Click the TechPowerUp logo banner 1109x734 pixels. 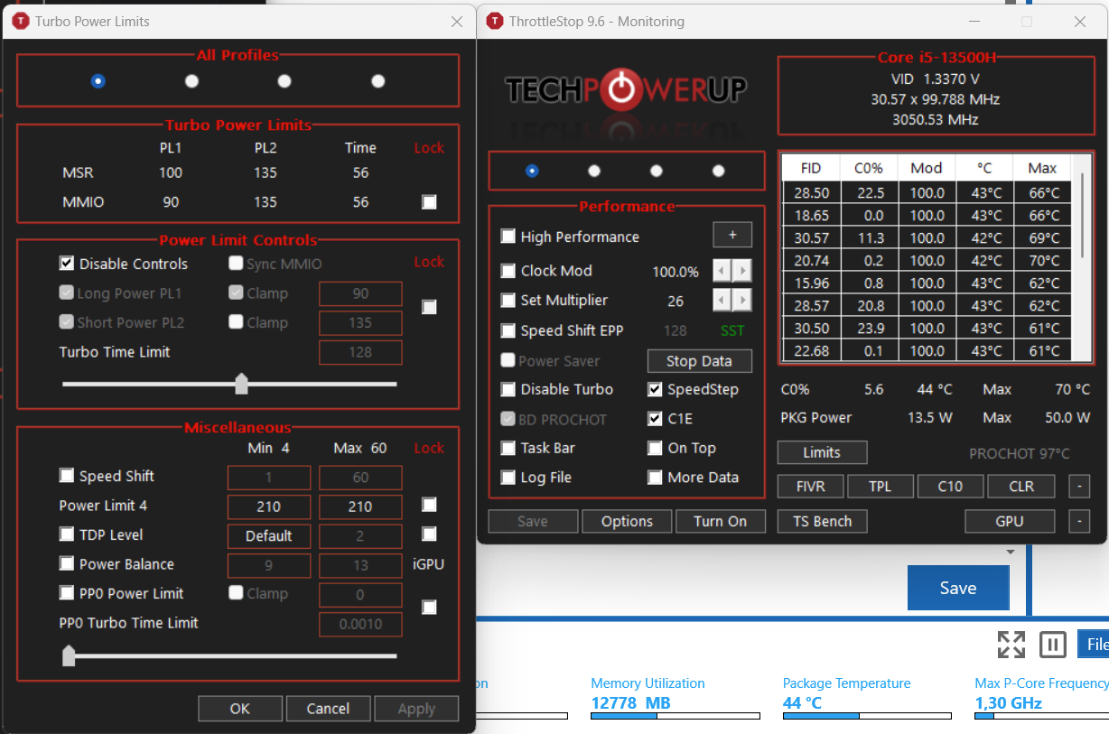(x=626, y=89)
